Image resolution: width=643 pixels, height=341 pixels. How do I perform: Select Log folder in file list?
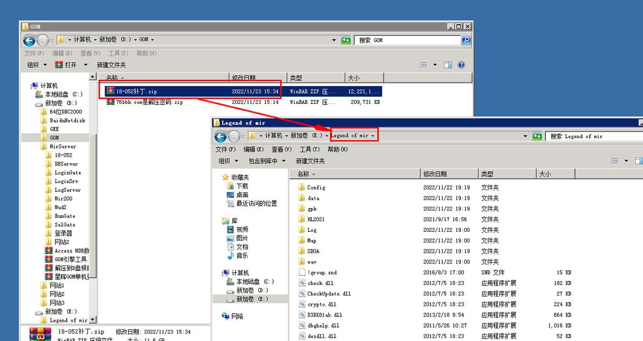coord(312,230)
